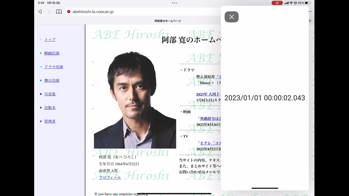Tap the 2023/01/01 00:00:02.043 timestamp text

click(265, 98)
